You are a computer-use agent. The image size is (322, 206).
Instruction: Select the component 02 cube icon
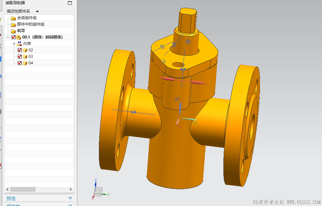[25, 50]
